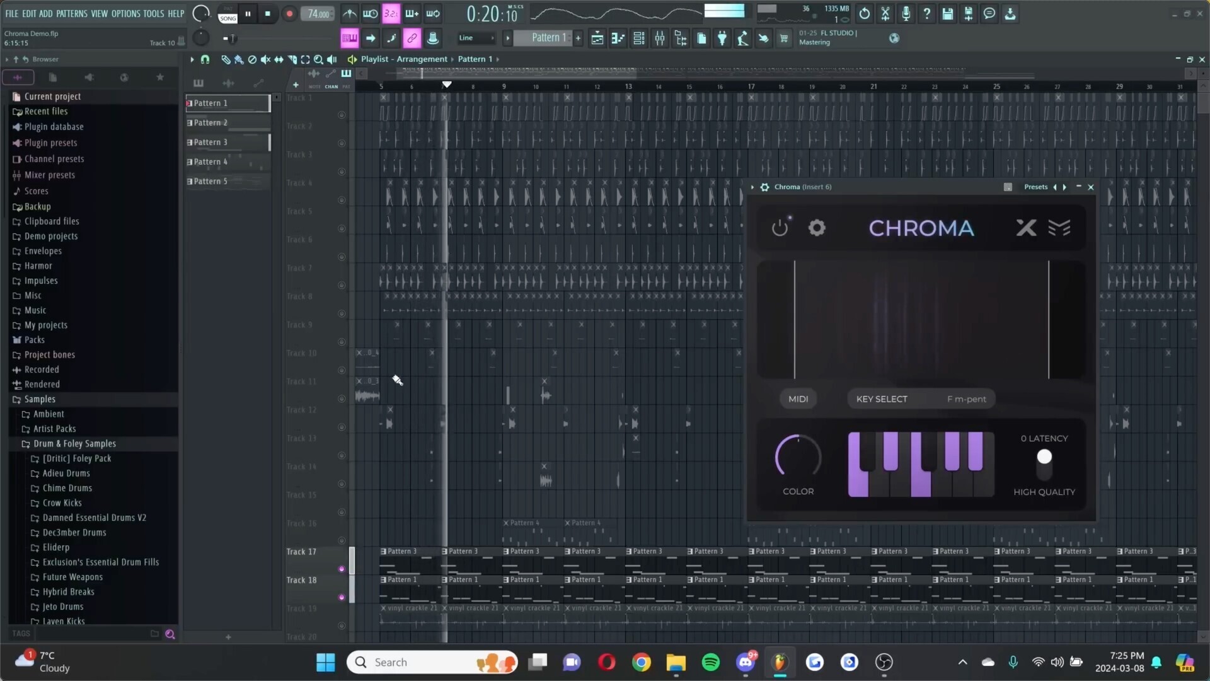
Task: Toggle the playlist snap magnet icon
Action: pyautogui.click(x=205, y=59)
